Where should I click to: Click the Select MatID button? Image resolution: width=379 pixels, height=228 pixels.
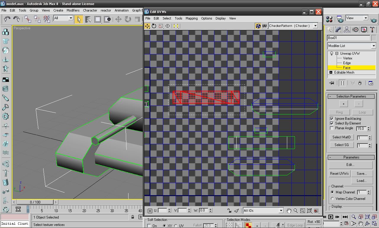pyautogui.click(x=341, y=137)
